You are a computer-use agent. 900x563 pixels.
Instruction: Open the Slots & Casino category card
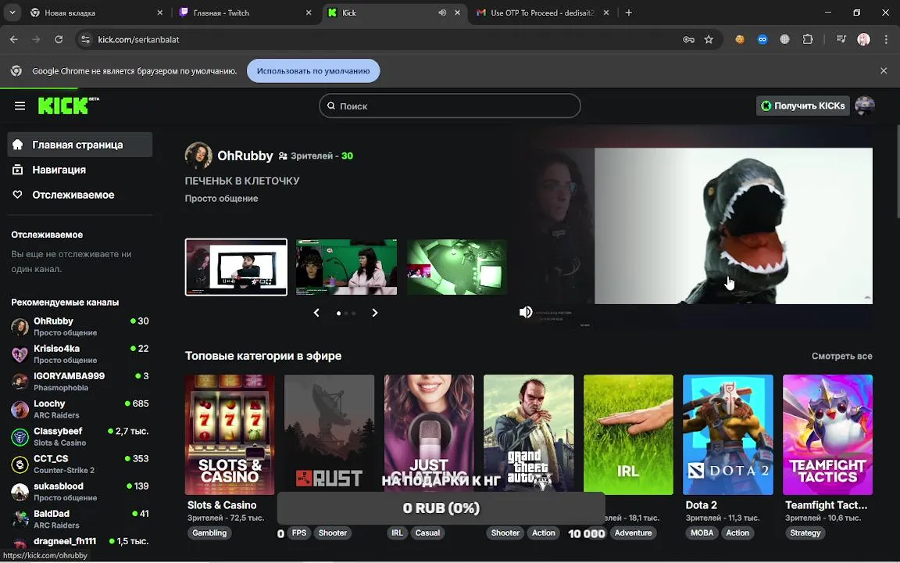[230, 434]
